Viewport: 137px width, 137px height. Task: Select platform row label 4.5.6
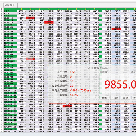[x=10, y=13]
